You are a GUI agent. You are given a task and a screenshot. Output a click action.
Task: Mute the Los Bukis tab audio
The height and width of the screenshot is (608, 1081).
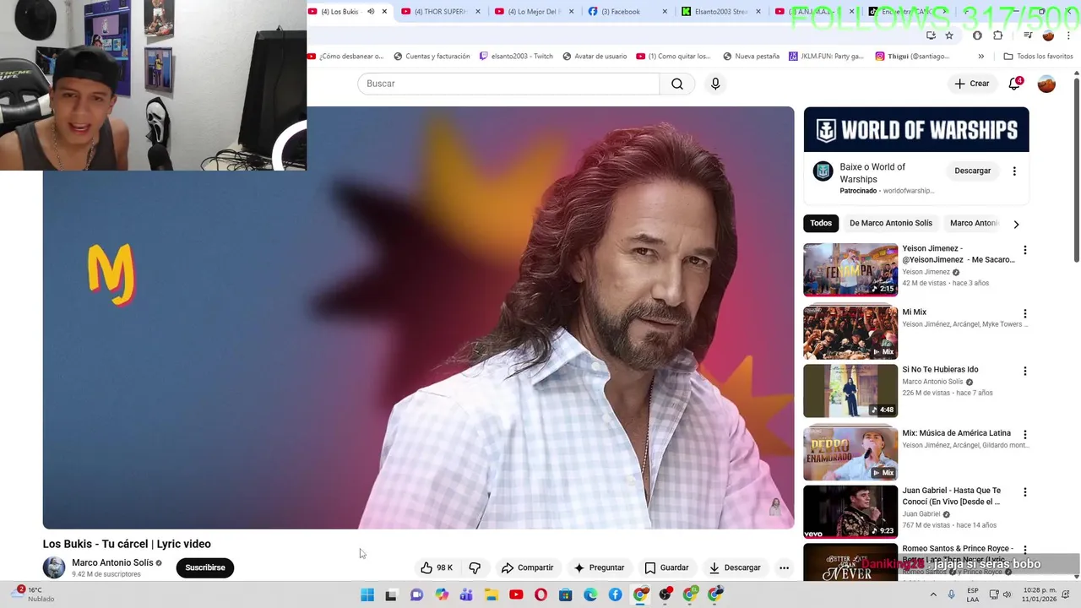pos(371,12)
